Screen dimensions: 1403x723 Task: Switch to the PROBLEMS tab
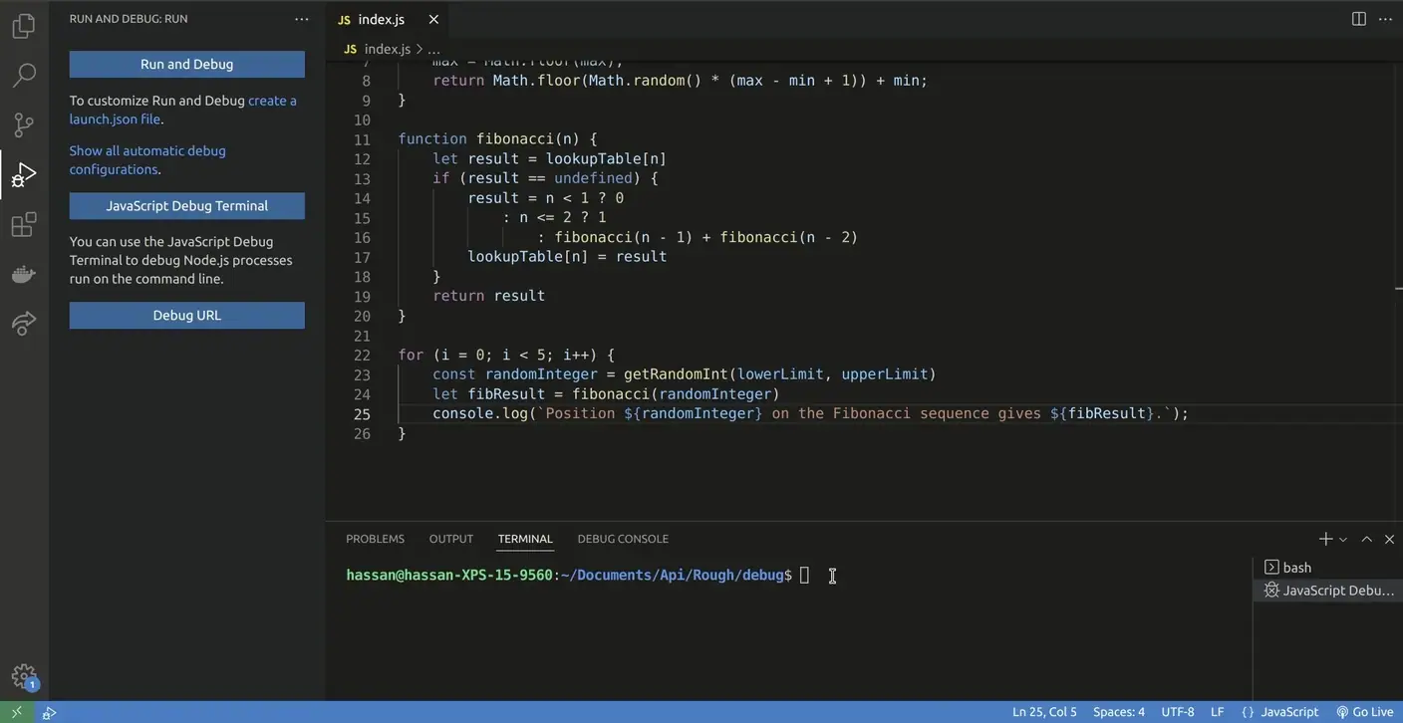pos(375,539)
